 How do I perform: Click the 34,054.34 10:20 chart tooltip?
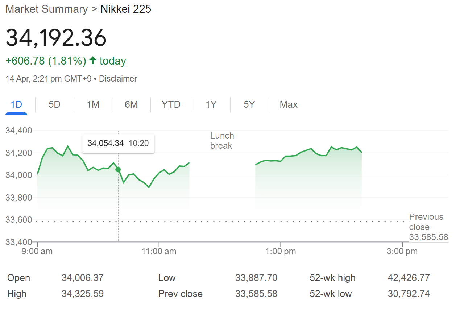click(118, 143)
